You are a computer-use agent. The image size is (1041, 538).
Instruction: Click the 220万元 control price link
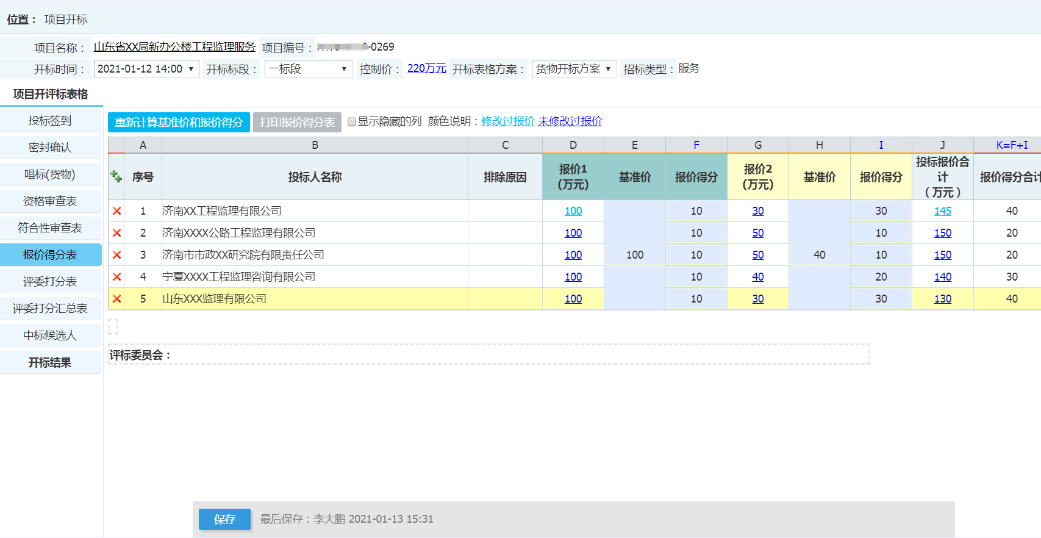point(427,68)
